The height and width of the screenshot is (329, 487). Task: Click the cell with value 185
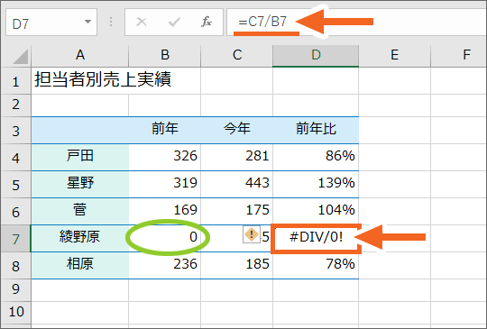(x=236, y=265)
